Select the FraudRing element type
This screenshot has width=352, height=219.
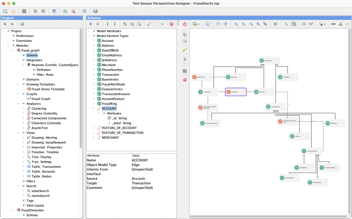109,104
